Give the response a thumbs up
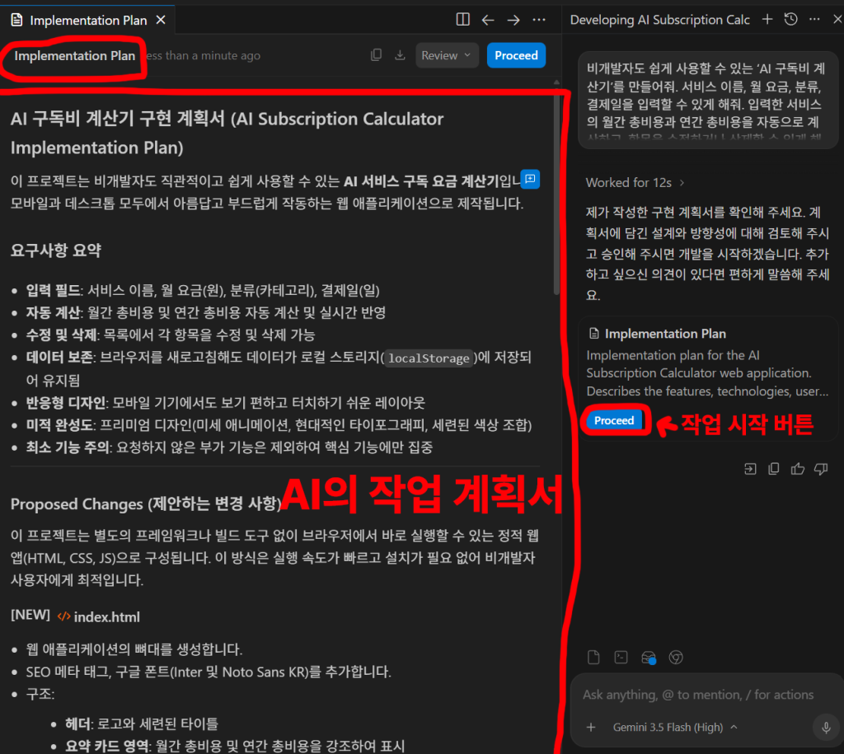Image resolution: width=844 pixels, height=754 pixels. 797,469
